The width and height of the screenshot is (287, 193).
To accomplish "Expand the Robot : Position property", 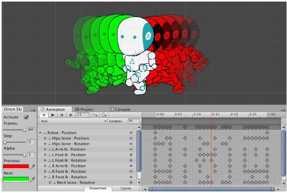I will point(41,133).
